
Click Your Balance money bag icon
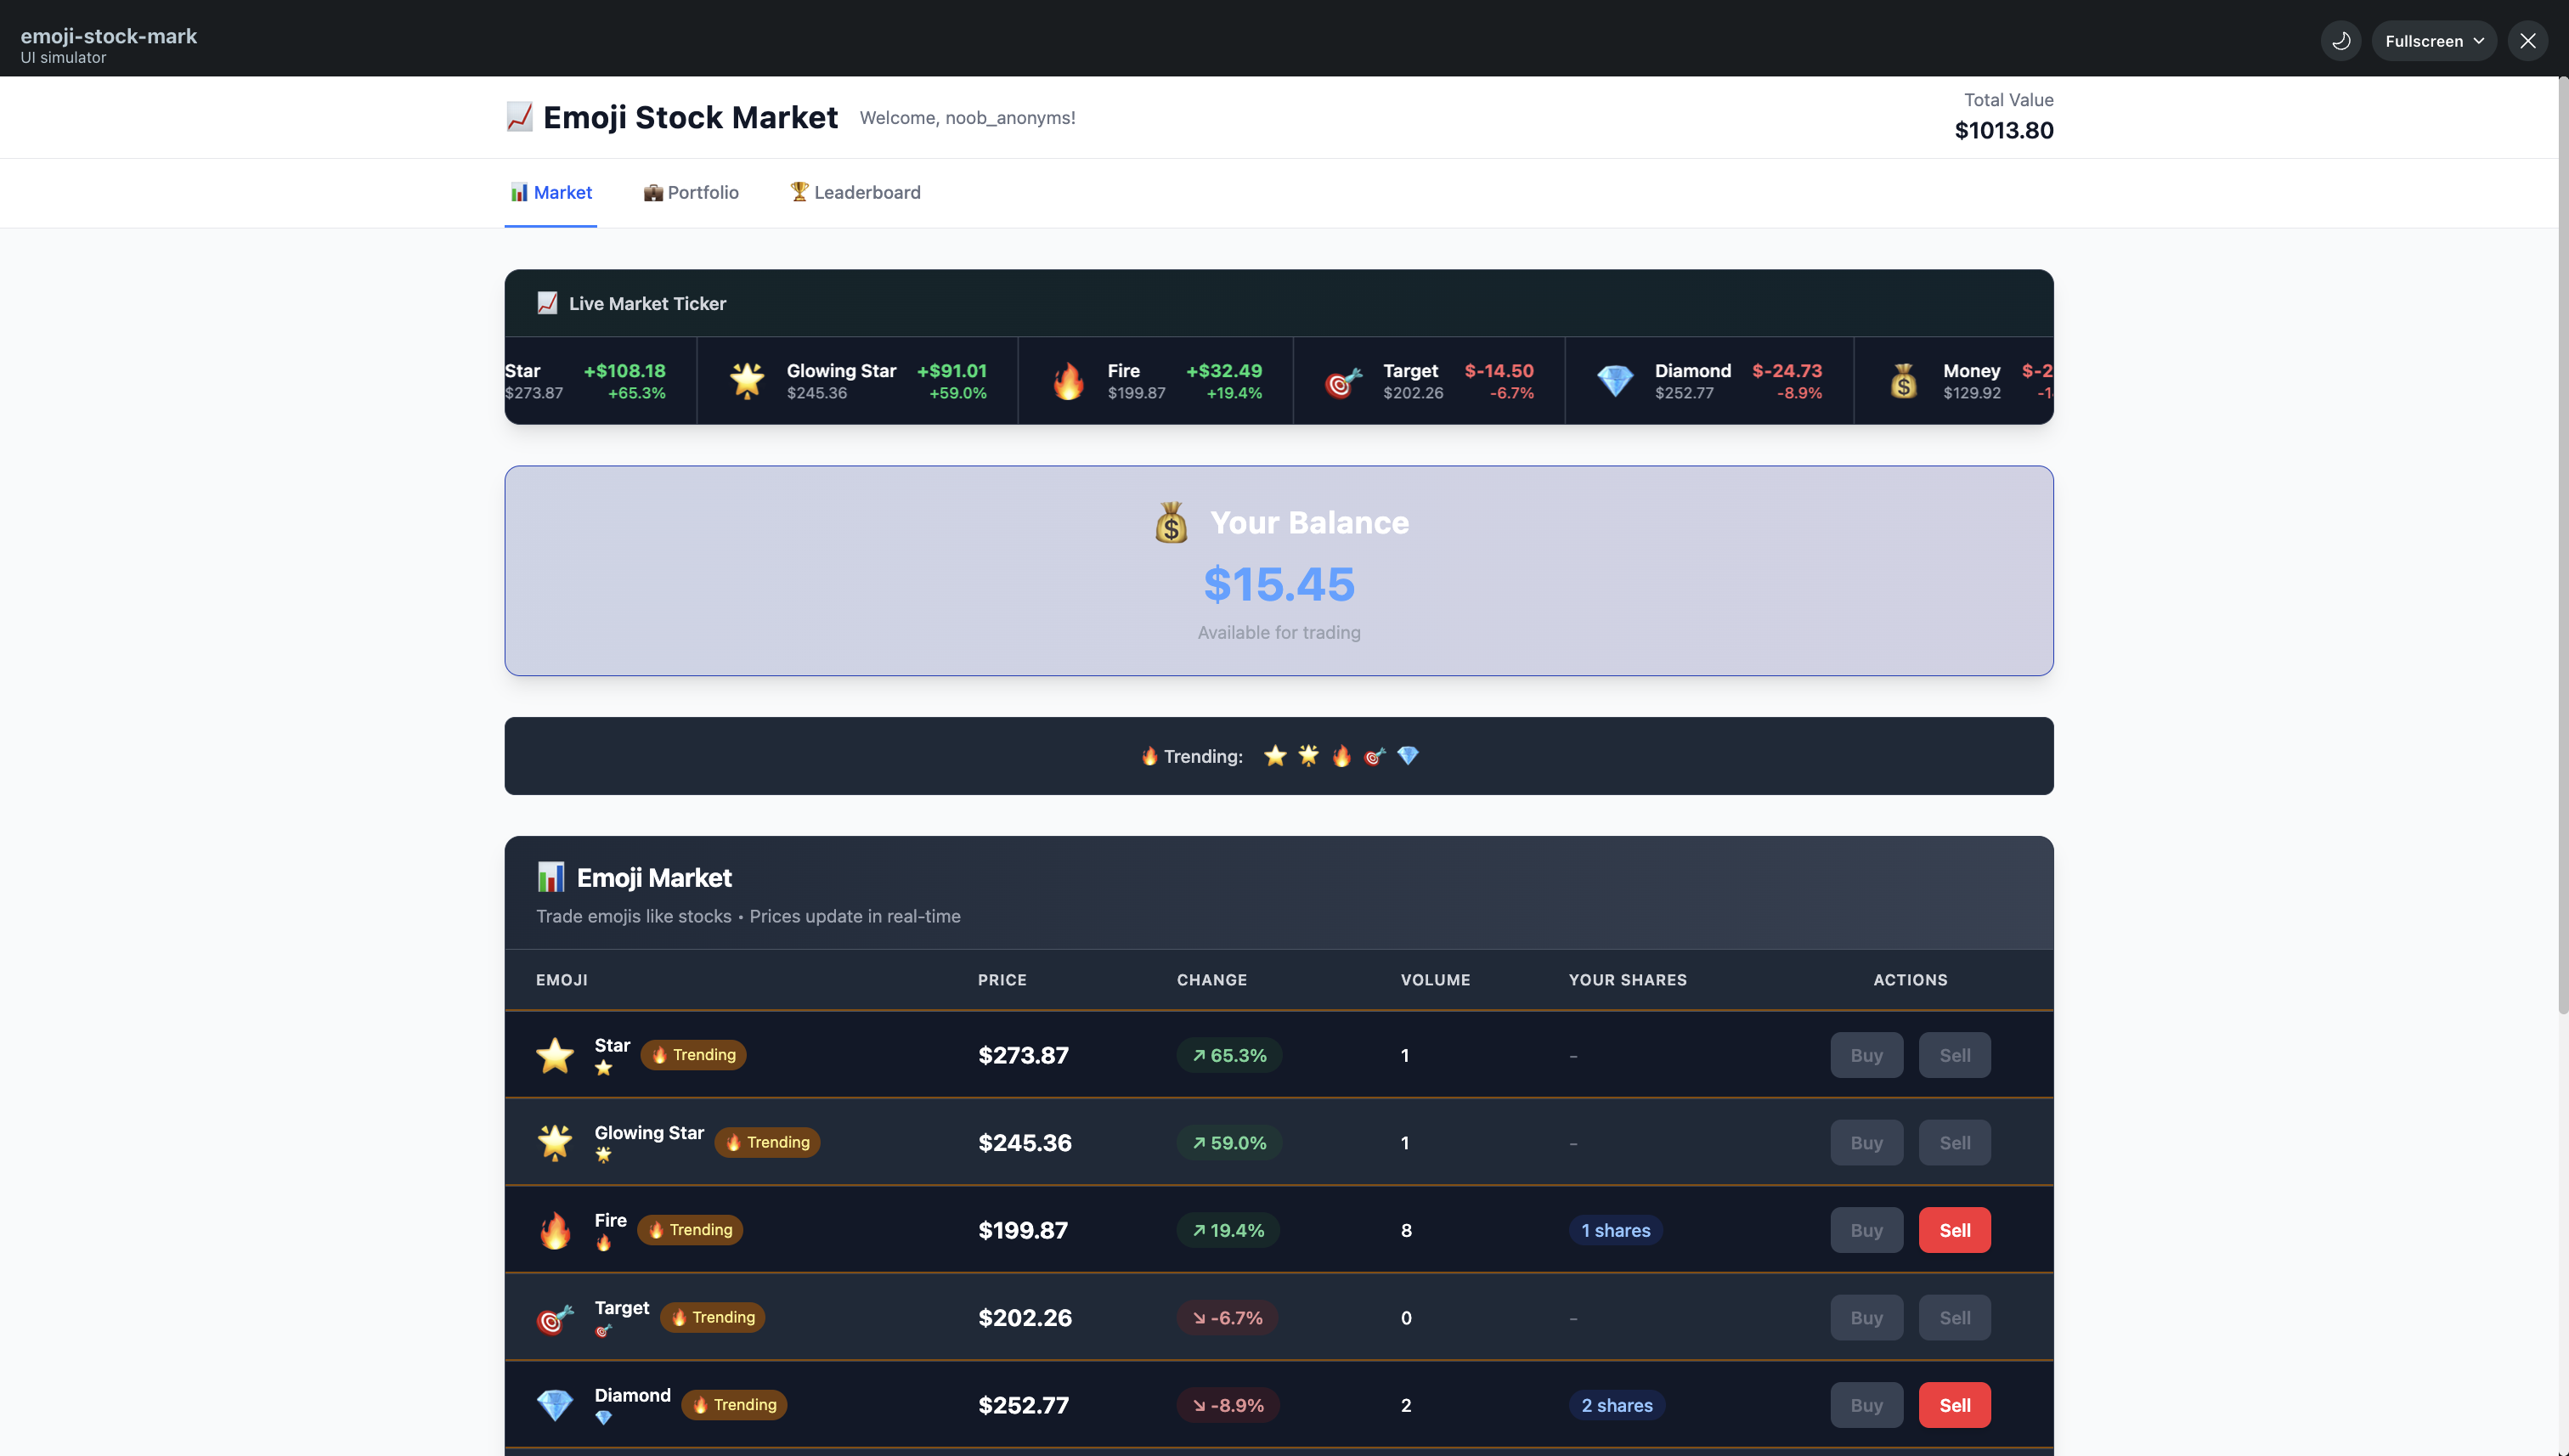pos(1171,523)
